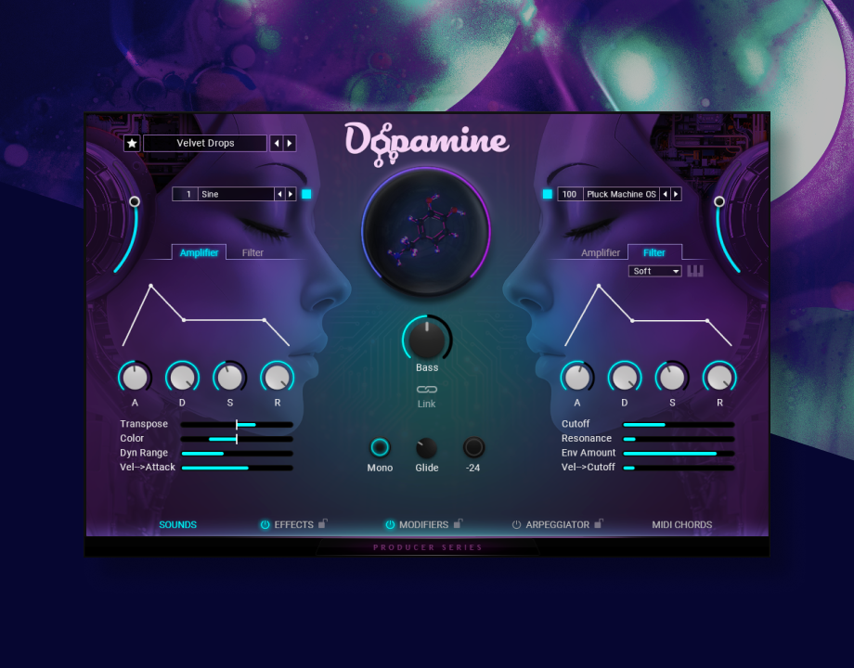Viewport: 854px width, 668px height.
Task: Click the dopamine molecule orb in the center
Action: [426, 231]
